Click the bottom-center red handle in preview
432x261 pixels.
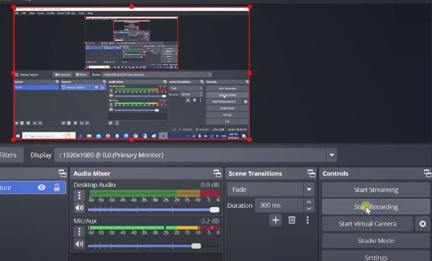(132, 139)
